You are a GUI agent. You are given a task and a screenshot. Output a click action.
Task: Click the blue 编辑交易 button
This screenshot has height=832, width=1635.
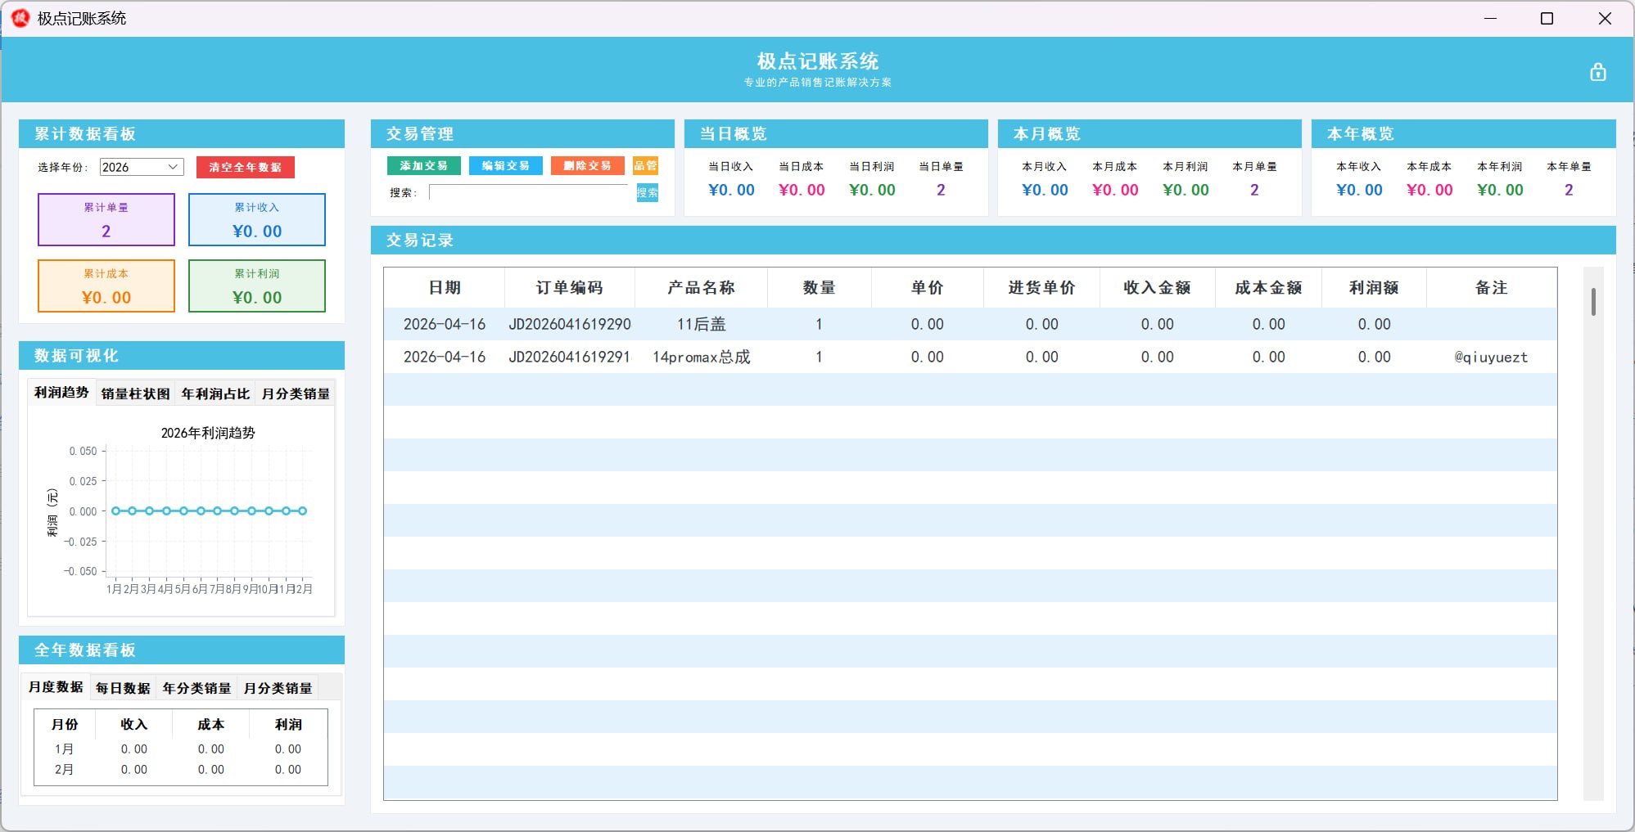505,166
